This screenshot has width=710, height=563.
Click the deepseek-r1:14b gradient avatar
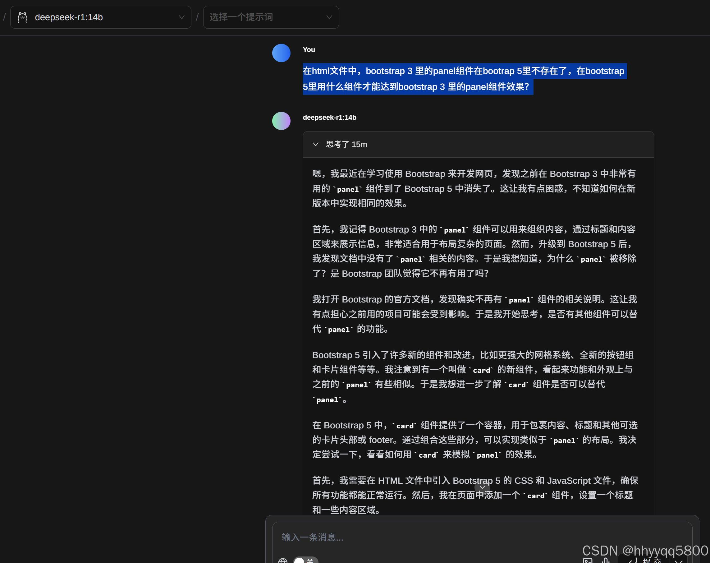tap(281, 121)
